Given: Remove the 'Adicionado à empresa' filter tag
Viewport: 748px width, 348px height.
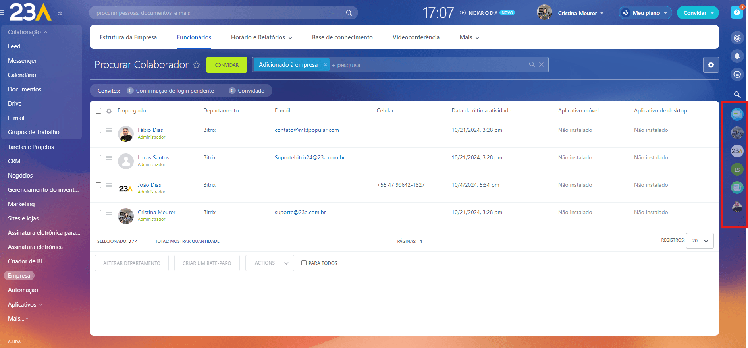Looking at the screenshot, I should pos(325,65).
